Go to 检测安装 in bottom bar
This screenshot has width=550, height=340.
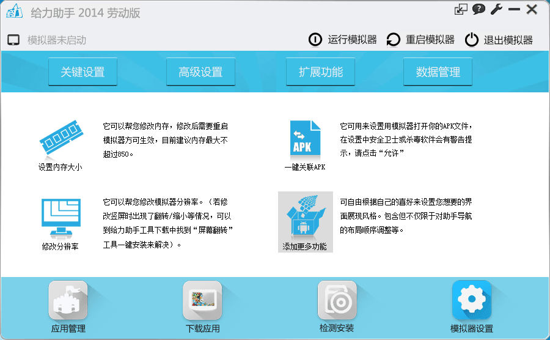pyautogui.click(x=337, y=301)
